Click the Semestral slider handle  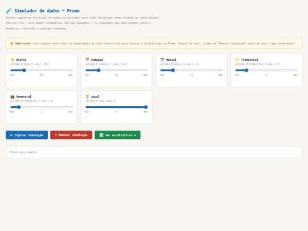pos(19,107)
